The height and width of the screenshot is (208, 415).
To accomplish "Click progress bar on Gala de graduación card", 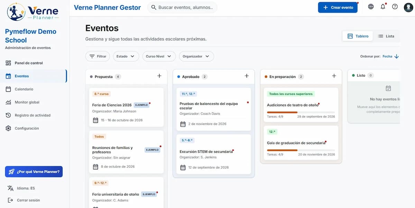I will pos(301,150).
